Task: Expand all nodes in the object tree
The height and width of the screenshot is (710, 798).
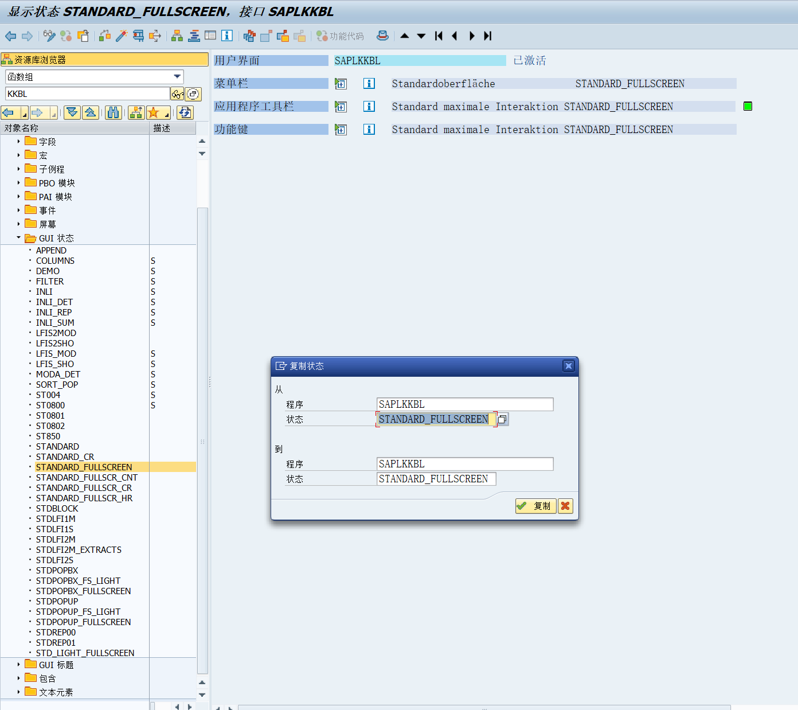Action: (72, 112)
